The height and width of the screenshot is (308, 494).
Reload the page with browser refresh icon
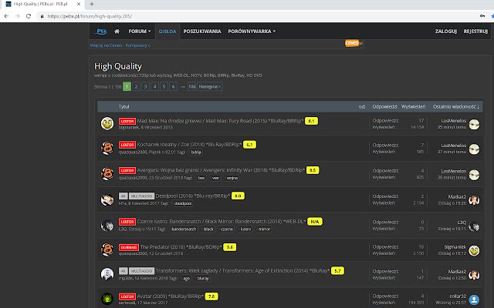[x=29, y=16]
